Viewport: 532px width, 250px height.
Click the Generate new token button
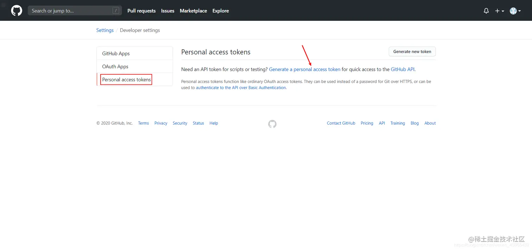click(x=412, y=51)
